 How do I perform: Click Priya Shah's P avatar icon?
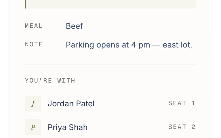click(x=33, y=127)
